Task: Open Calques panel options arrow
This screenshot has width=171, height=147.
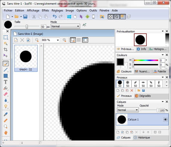Action: point(163,102)
